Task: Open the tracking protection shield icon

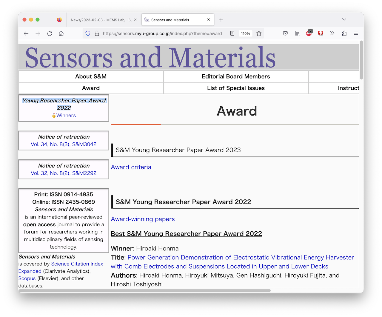Action: (88, 33)
